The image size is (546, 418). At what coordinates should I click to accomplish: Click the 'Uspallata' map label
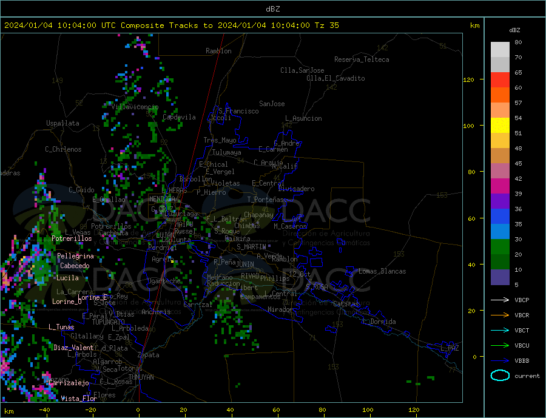[62, 123]
